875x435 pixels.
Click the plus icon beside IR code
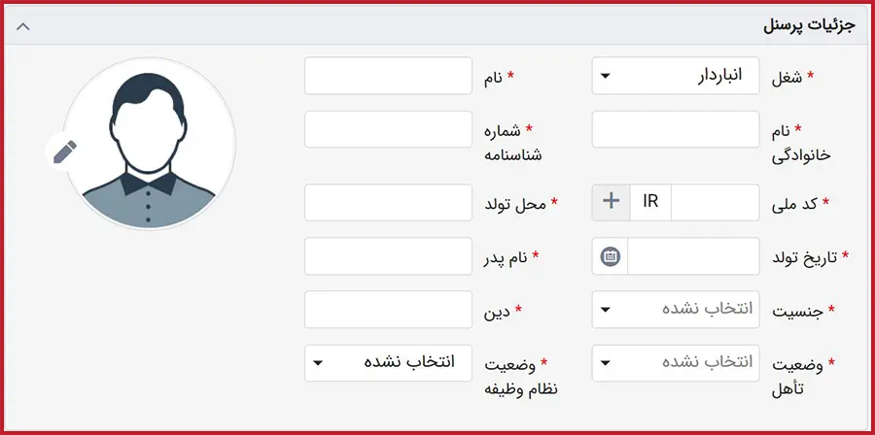coord(611,201)
